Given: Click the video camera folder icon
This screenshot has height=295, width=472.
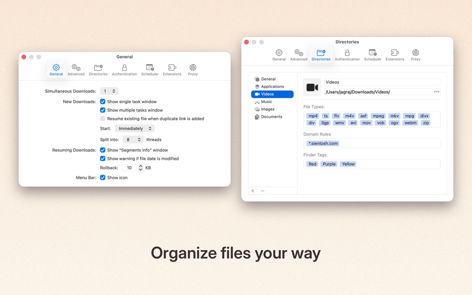Looking at the screenshot, I should [312, 87].
